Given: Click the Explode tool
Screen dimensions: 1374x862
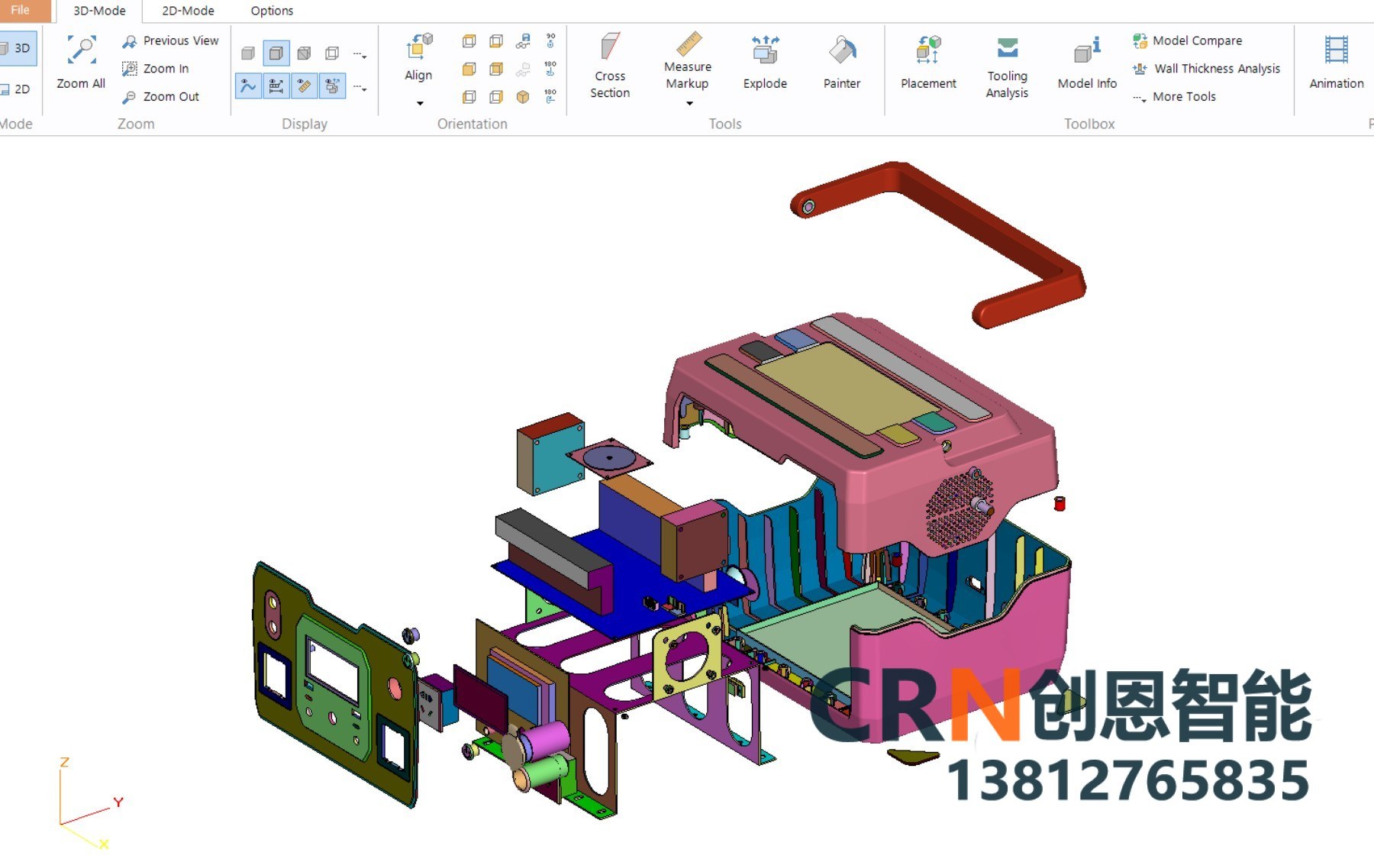Looking at the screenshot, I should tap(765, 63).
